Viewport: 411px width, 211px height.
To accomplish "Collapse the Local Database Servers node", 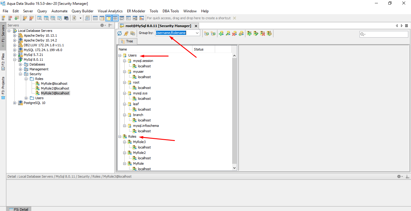I will 10,31.
